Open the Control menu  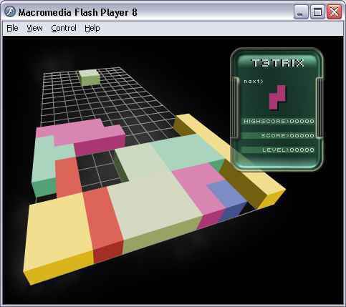(x=64, y=28)
